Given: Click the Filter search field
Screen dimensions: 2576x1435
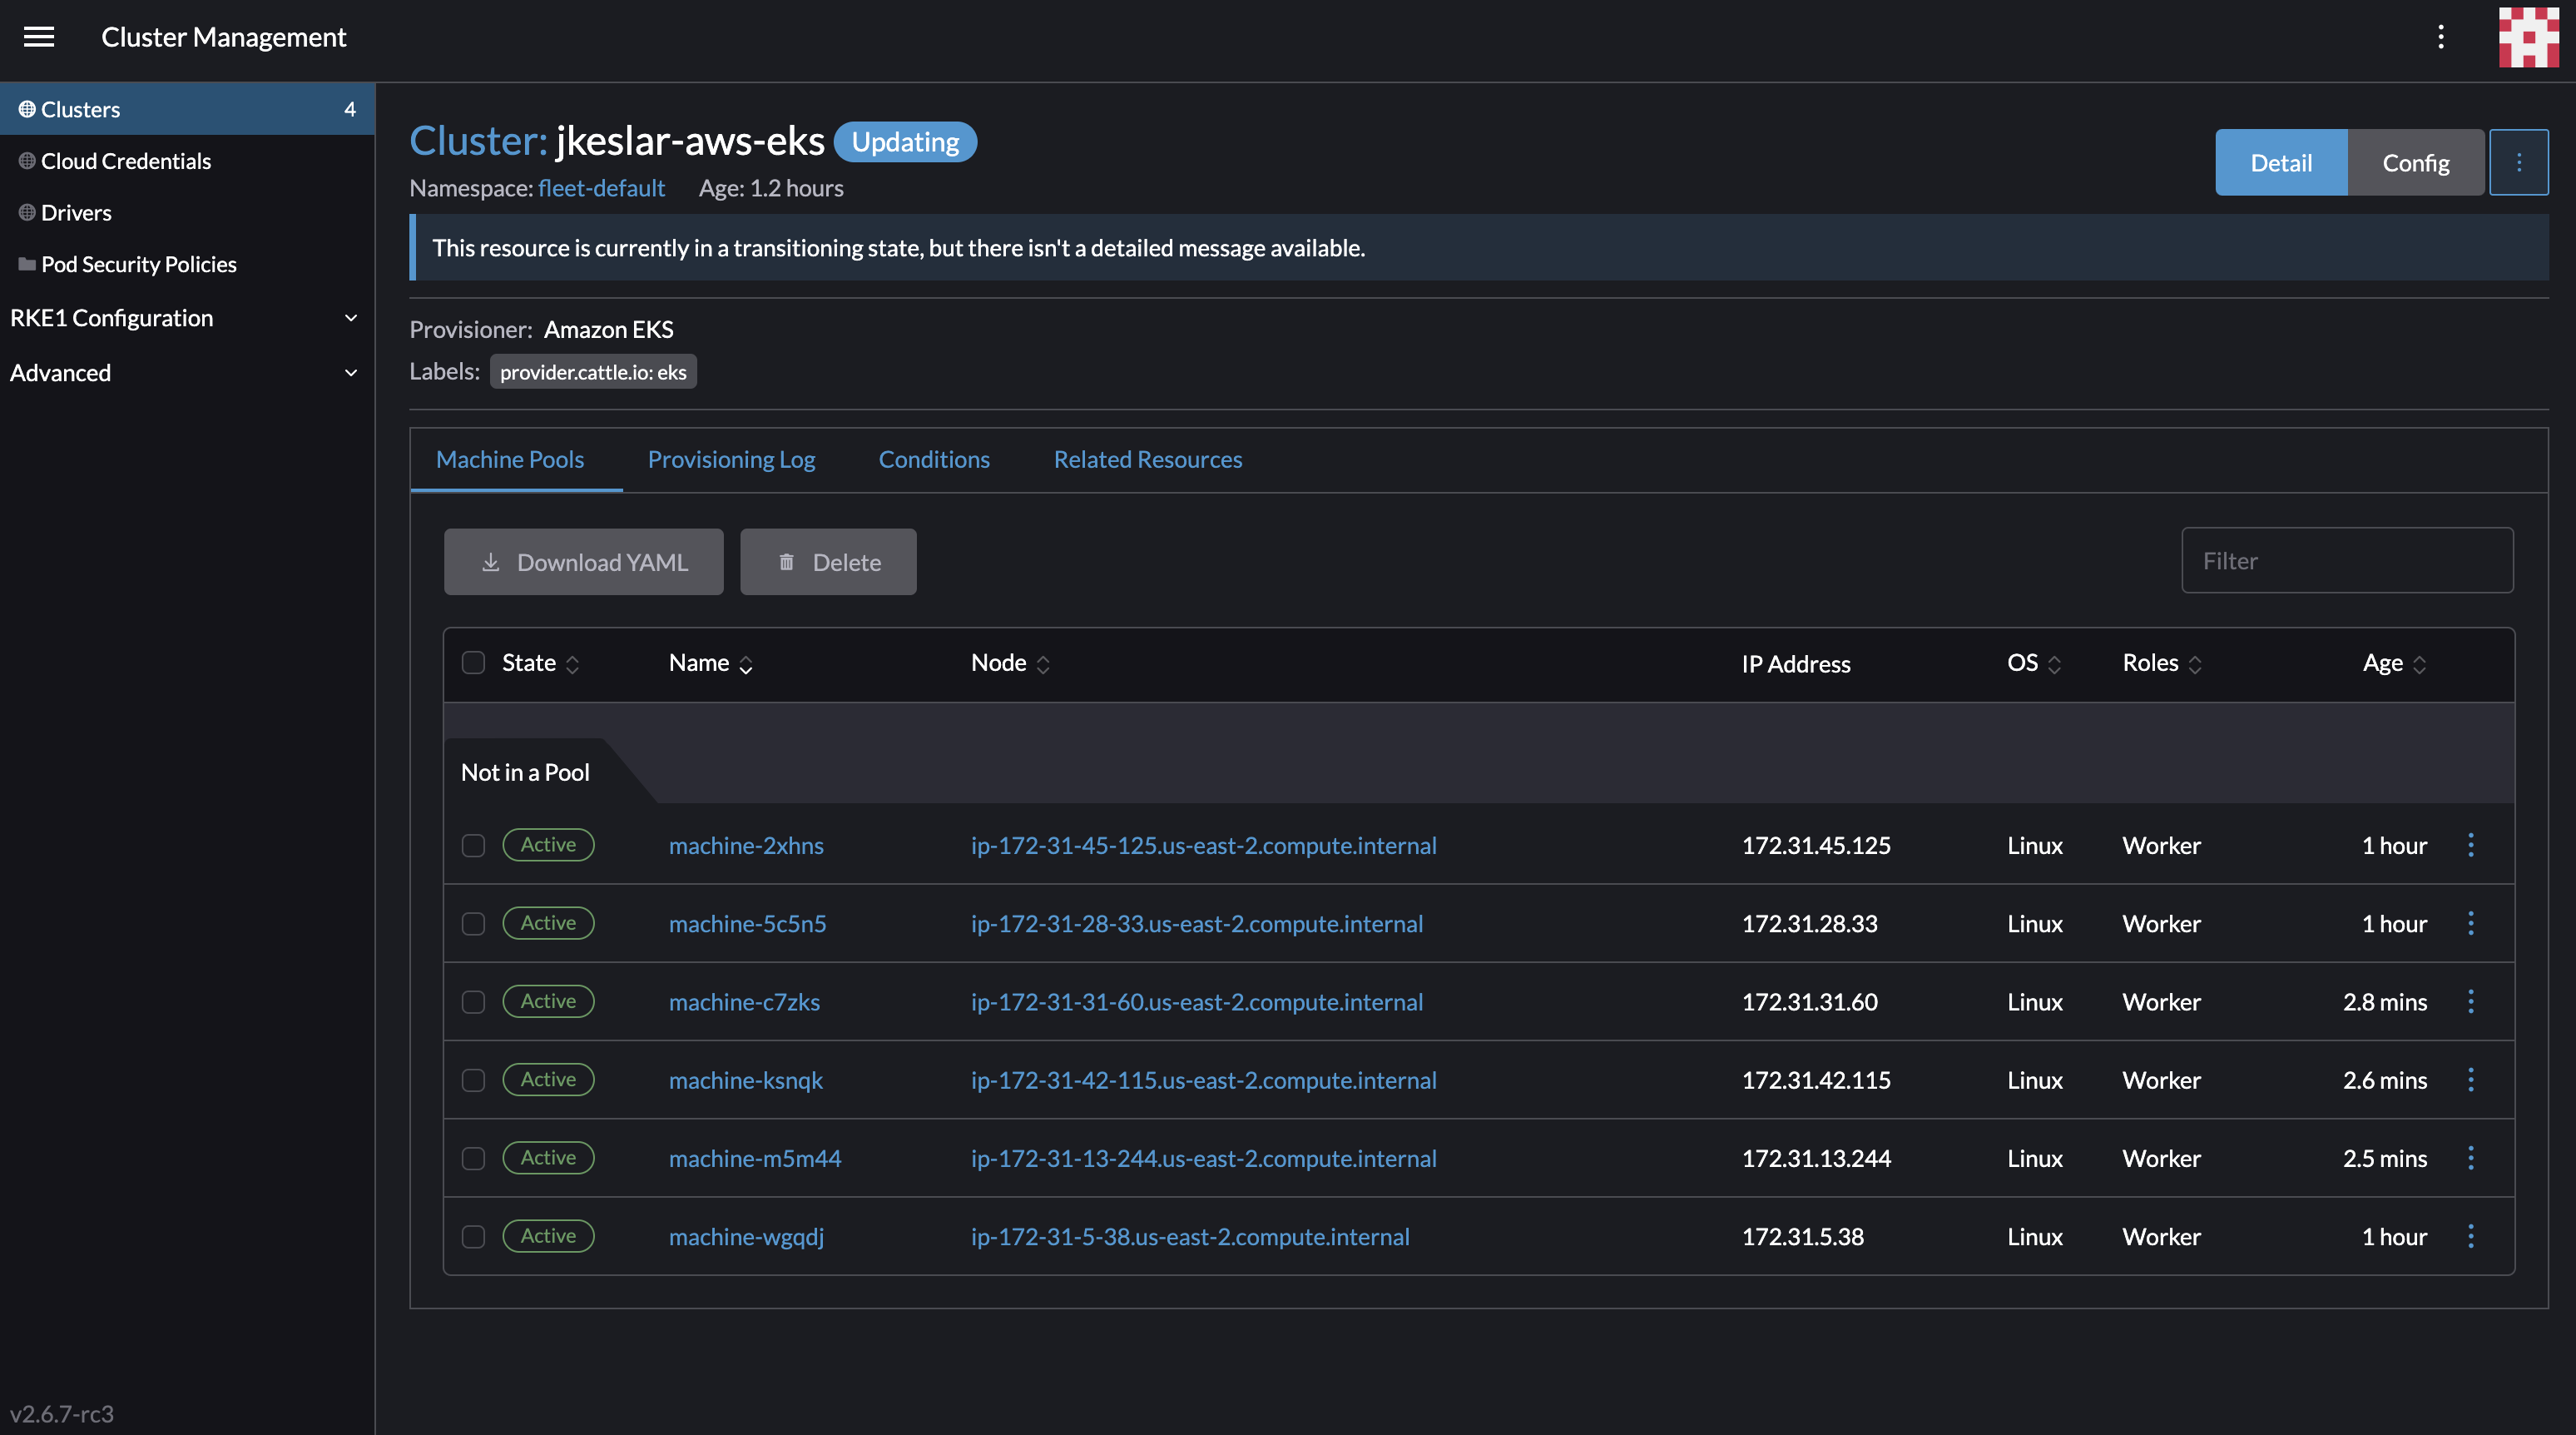Looking at the screenshot, I should (x=2347, y=560).
